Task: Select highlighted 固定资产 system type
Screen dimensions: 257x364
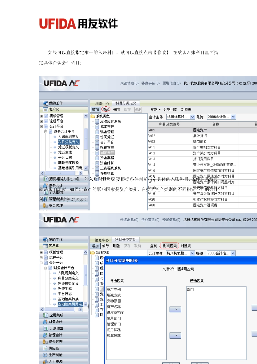Action: tap(107, 152)
